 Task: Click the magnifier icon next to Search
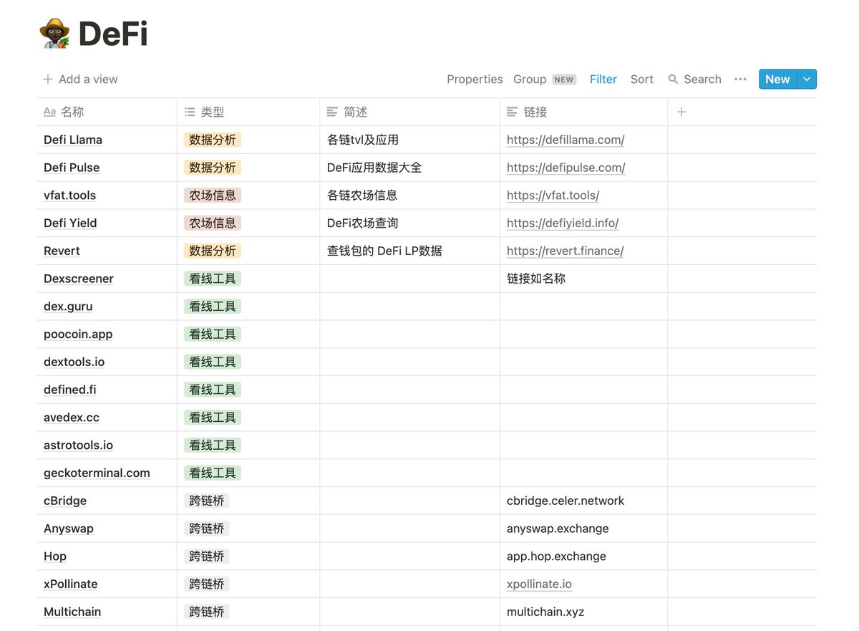[673, 80]
